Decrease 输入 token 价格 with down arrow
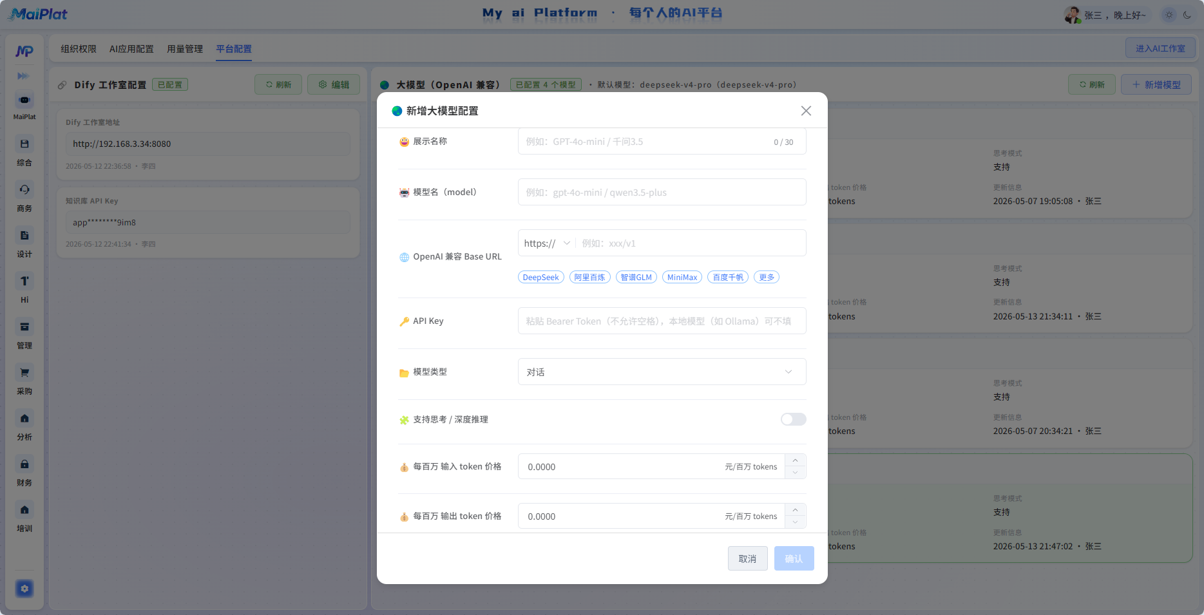The height and width of the screenshot is (615, 1204). (x=795, y=473)
